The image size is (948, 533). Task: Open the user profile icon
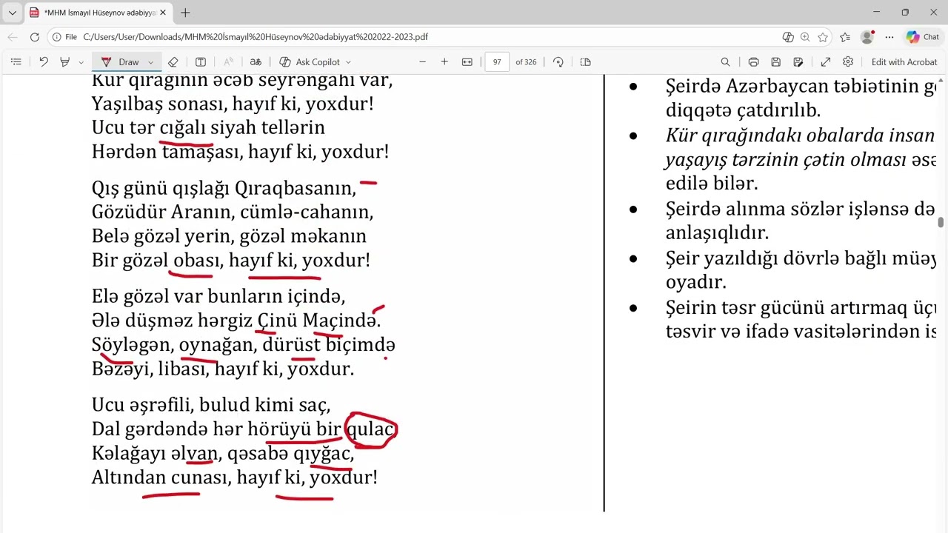[867, 37]
